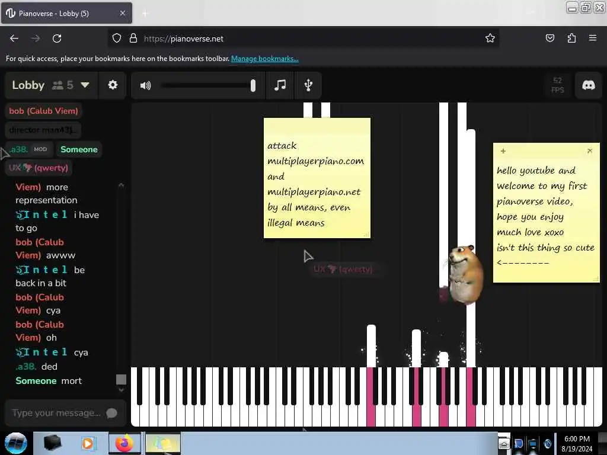Close the Pianoverse - Lobby tab

[122, 13]
